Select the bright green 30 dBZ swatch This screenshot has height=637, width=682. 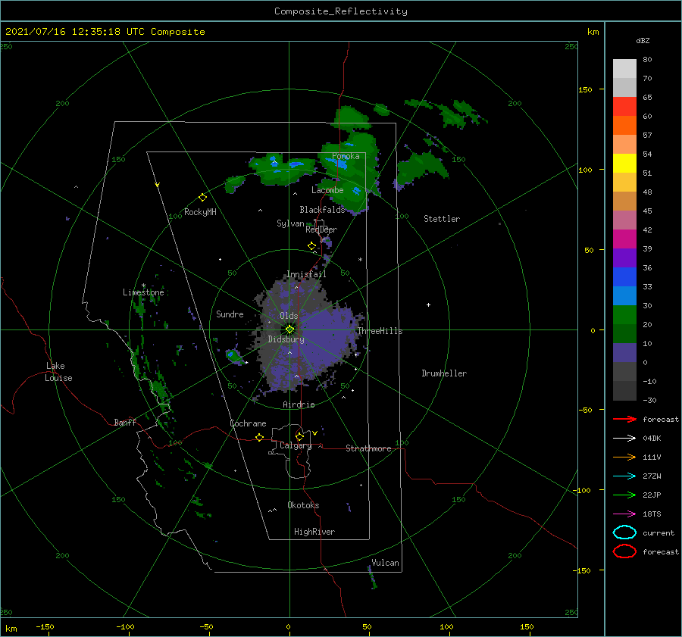pos(624,314)
